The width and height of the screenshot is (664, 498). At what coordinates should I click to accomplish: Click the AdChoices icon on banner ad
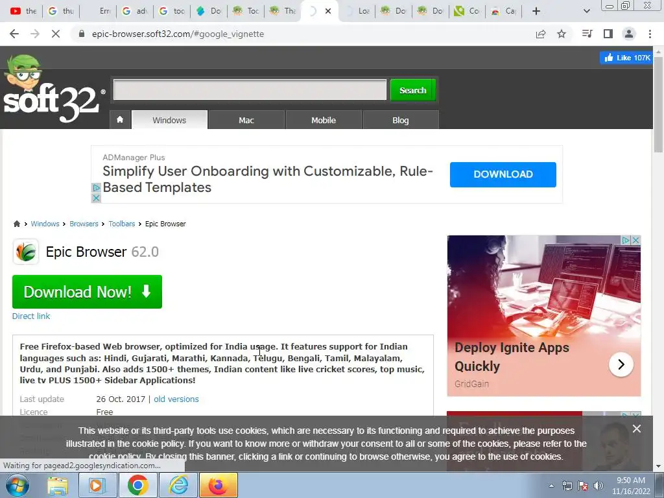coord(96,187)
